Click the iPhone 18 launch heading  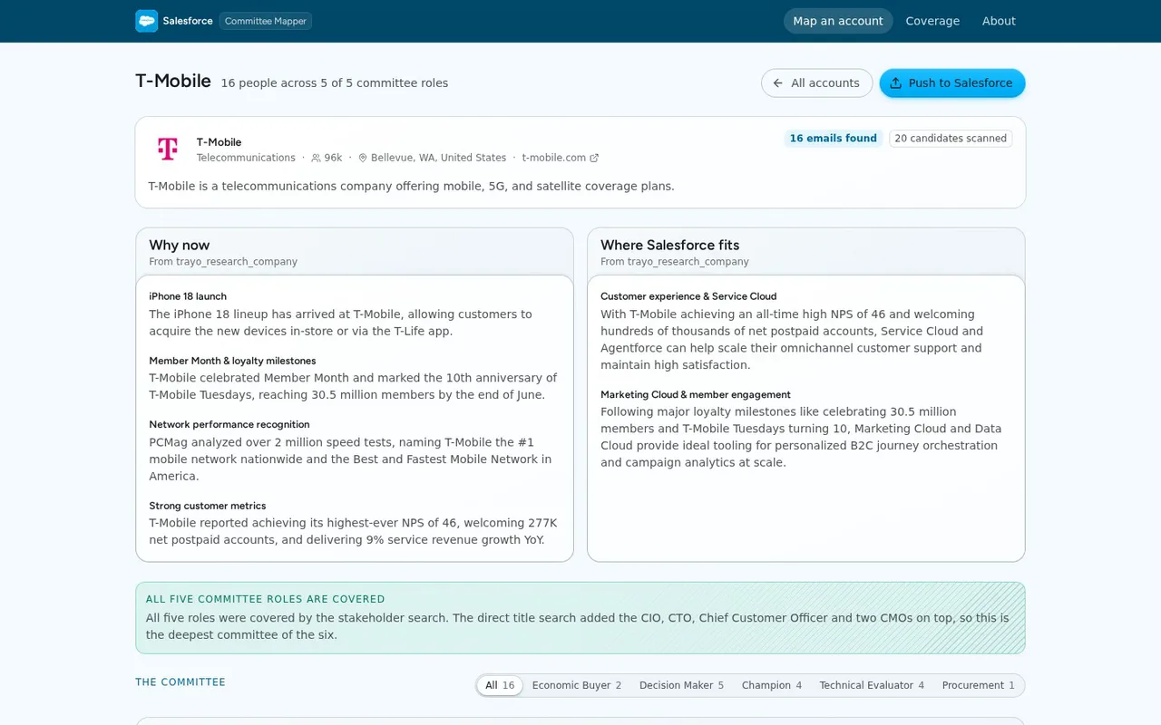coord(188,296)
